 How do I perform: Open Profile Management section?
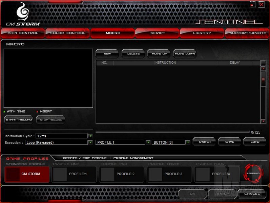tap(133, 158)
